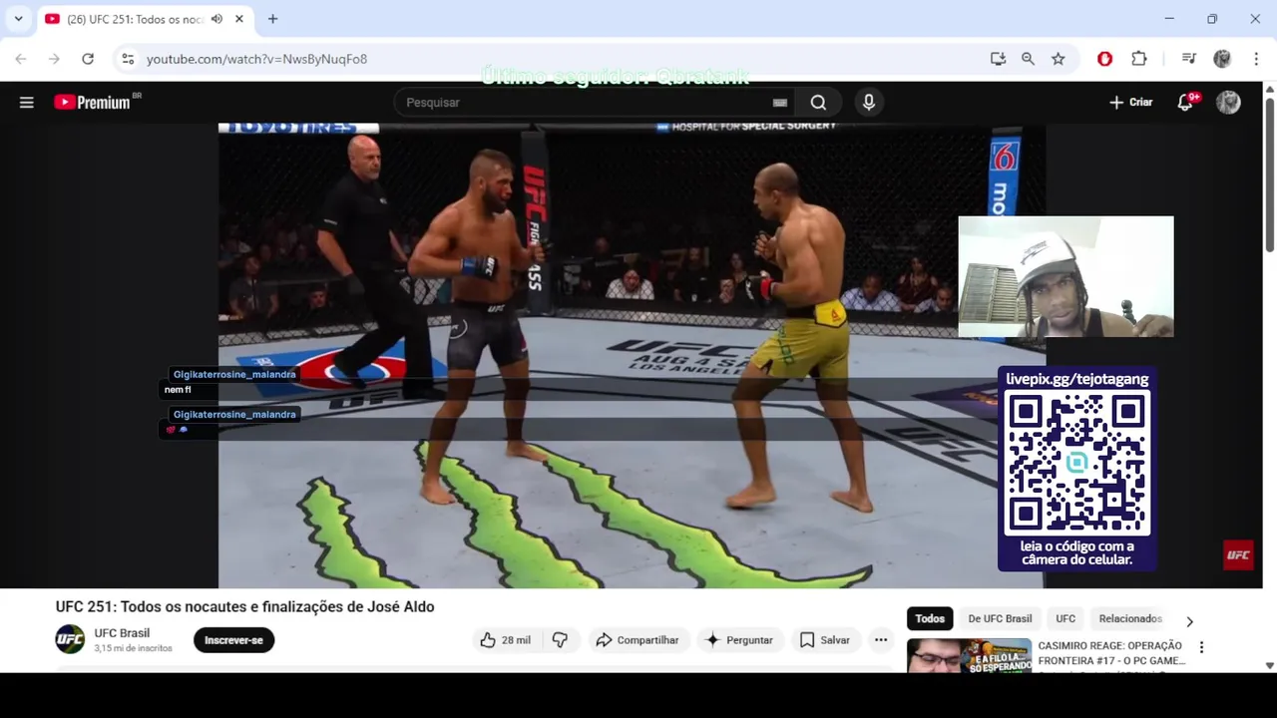
Task: Install app icon in address bar
Action: [x=998, y=59]
